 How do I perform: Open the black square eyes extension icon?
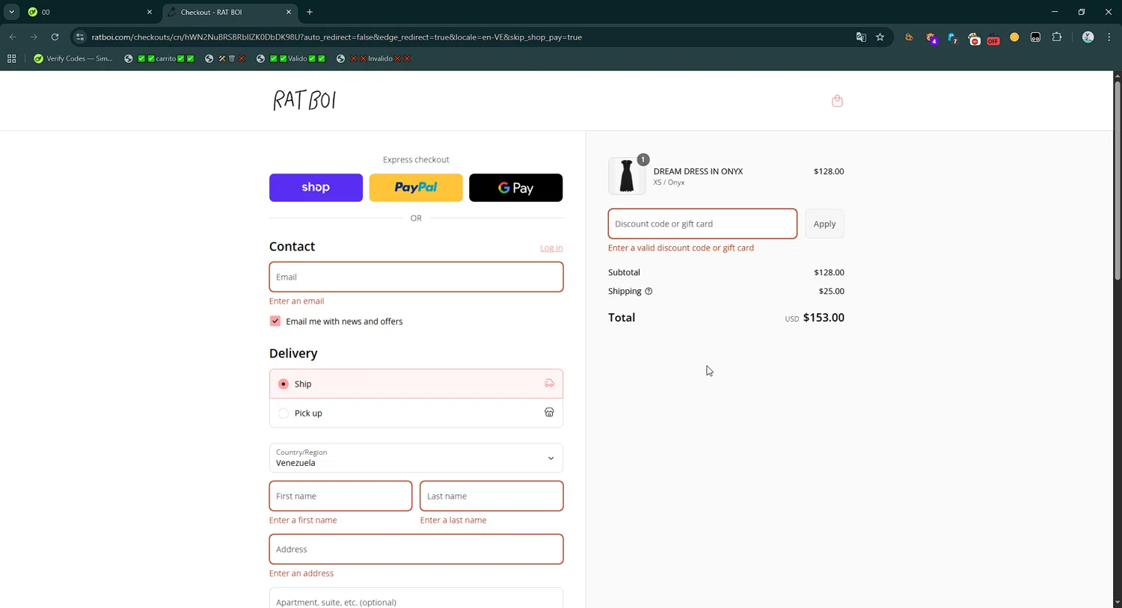pyautogui.click(x=1035, y=37)
